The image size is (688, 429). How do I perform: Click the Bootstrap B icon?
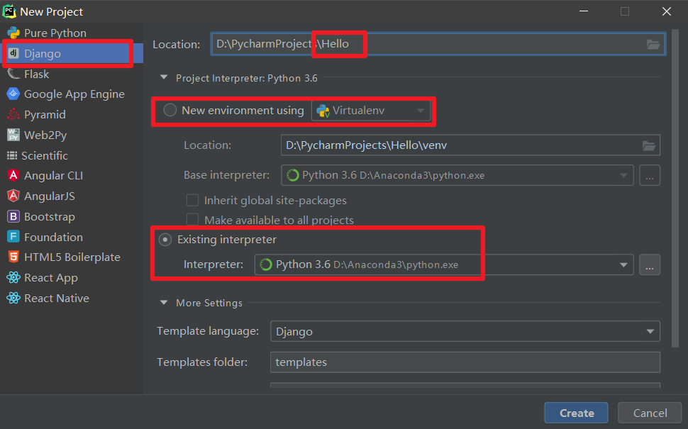[13, 216]
